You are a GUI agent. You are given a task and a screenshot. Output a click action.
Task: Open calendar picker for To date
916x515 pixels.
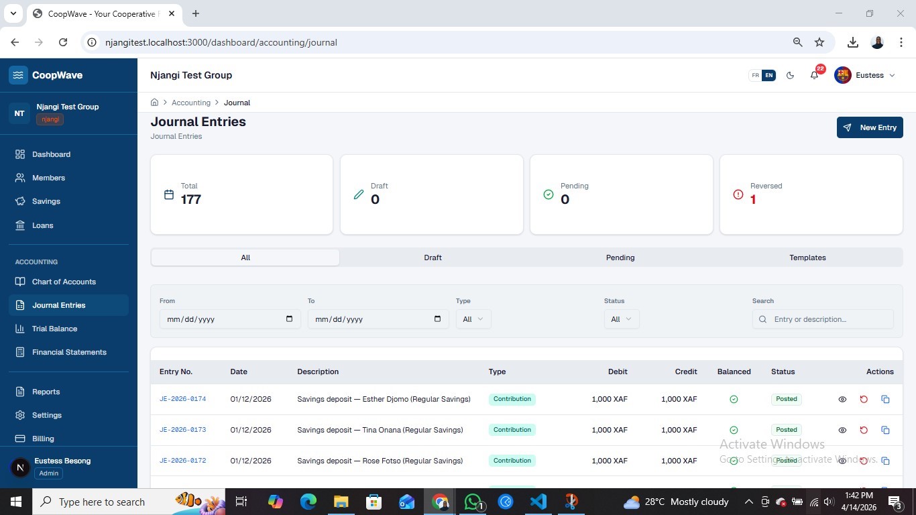point(437,319)
